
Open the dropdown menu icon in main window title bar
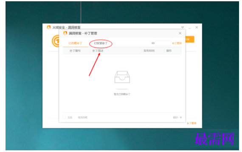(x=183, y=27)
